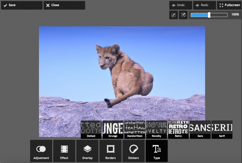Pick the Handwritten font category
Image resolution: width=242 pixels, height=163 pixels.
[x=135, y=130]
